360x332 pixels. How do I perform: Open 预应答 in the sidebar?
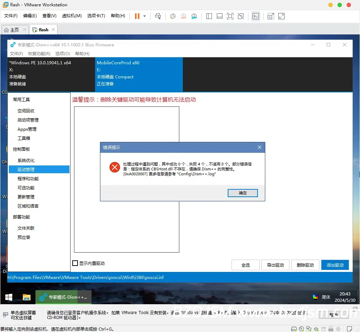click(24, 237)
